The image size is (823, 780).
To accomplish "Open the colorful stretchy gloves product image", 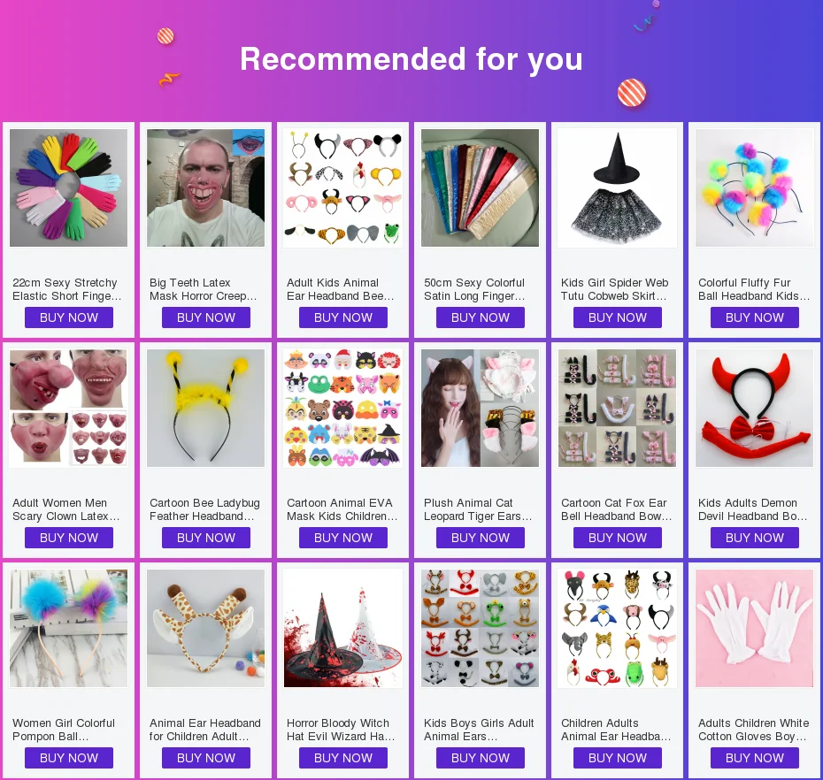I will click(69, 187).
